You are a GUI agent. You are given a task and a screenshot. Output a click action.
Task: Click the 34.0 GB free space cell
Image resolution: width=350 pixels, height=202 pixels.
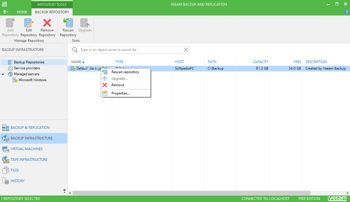pyautogui.click(x=295, y=68)
